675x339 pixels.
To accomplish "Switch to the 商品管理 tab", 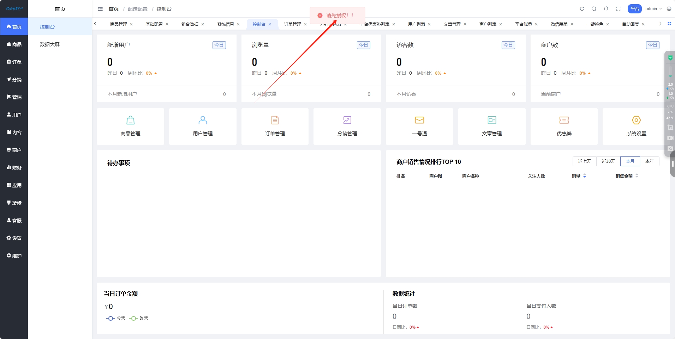I will (119, 24).
